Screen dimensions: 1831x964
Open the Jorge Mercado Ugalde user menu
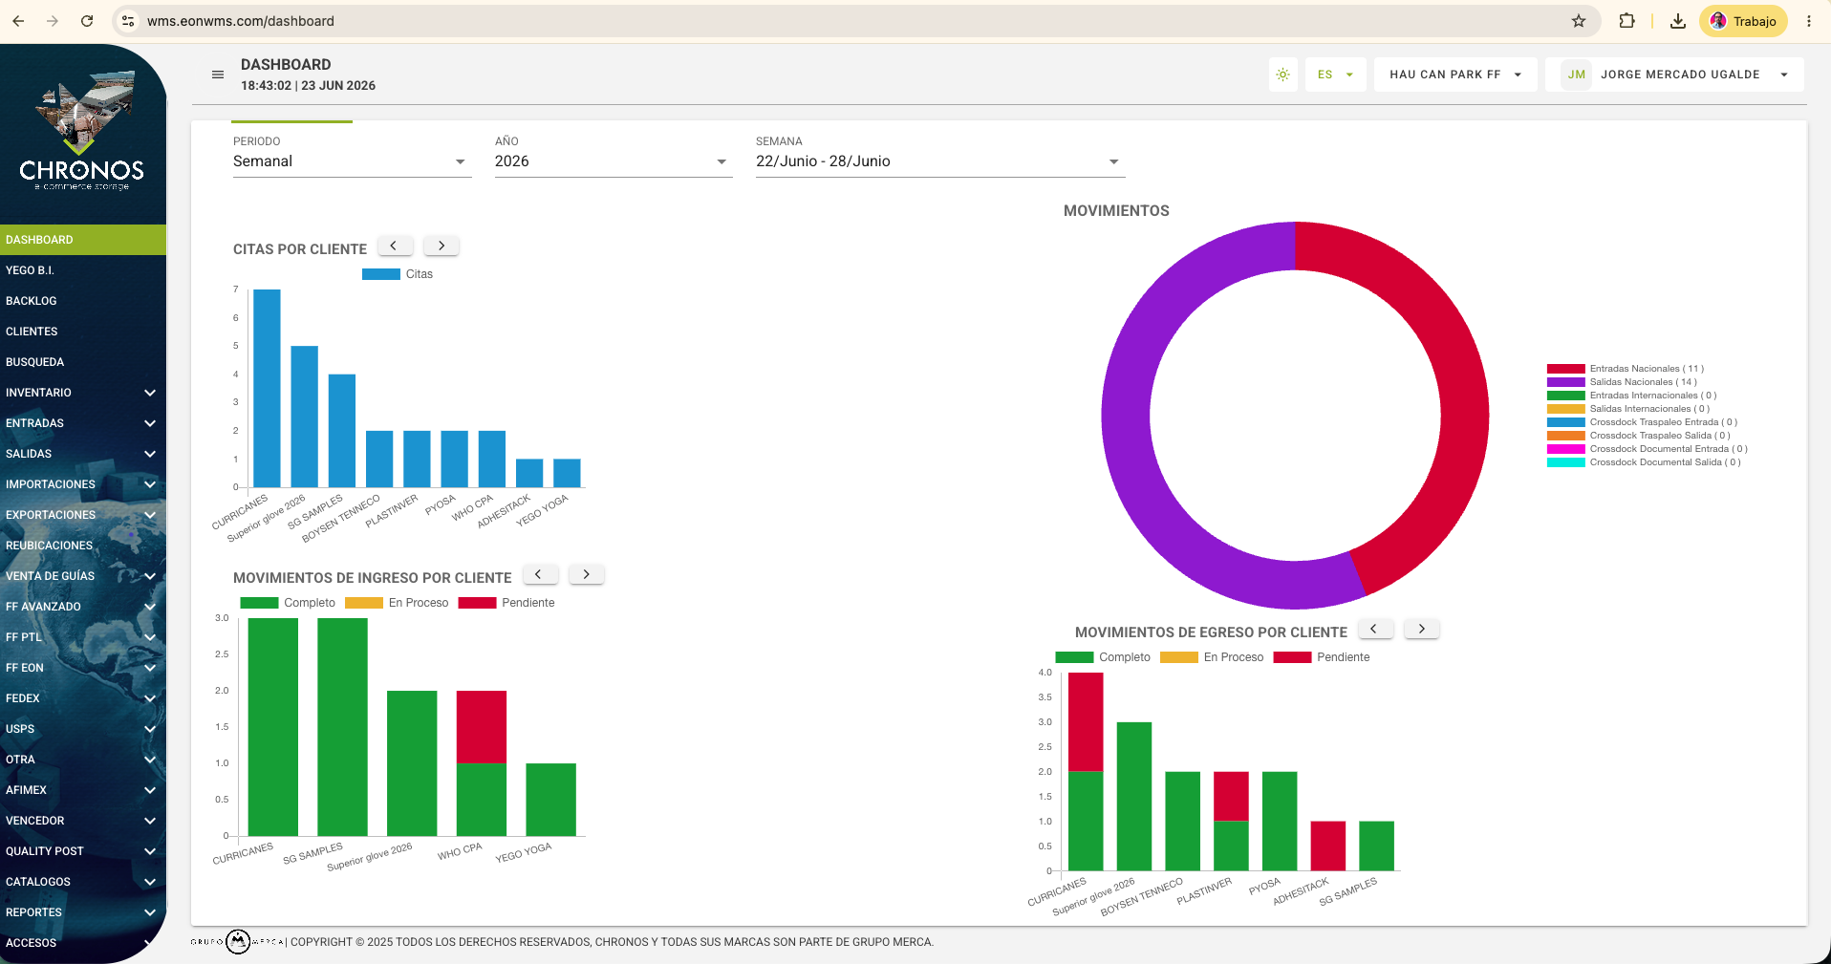pos(1674,75)
